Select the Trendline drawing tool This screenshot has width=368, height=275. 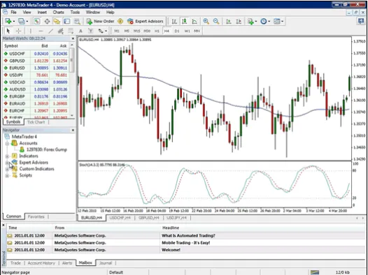(50, 31)
